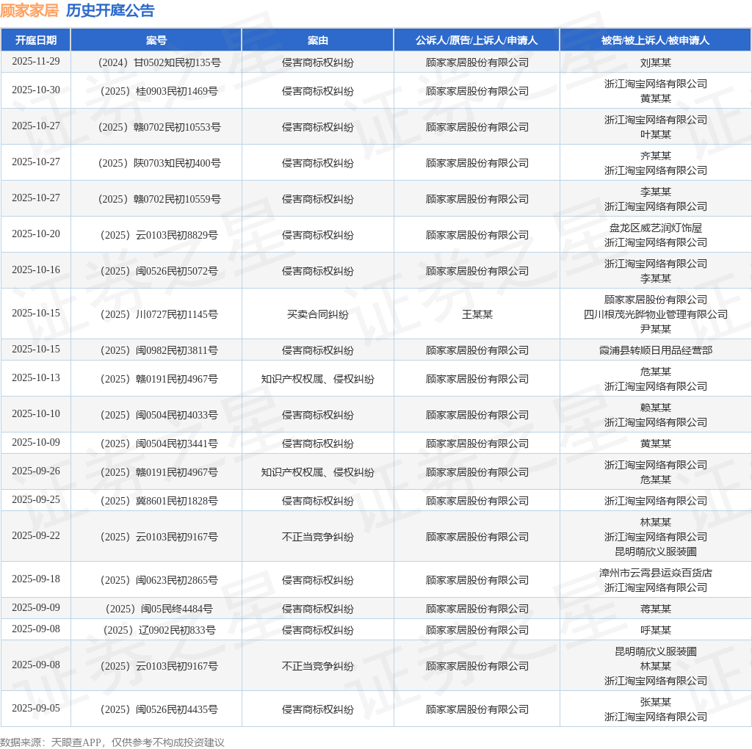
Task: Click the date 2025-11-29
Action: (36, 62)
